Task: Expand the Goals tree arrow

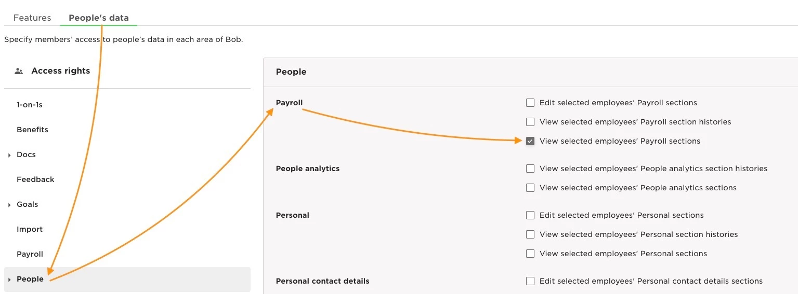Action: click(9, 205)
